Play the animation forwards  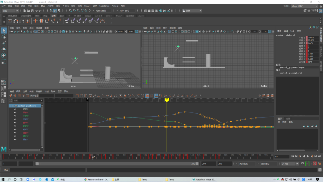[x=308, y=156]
